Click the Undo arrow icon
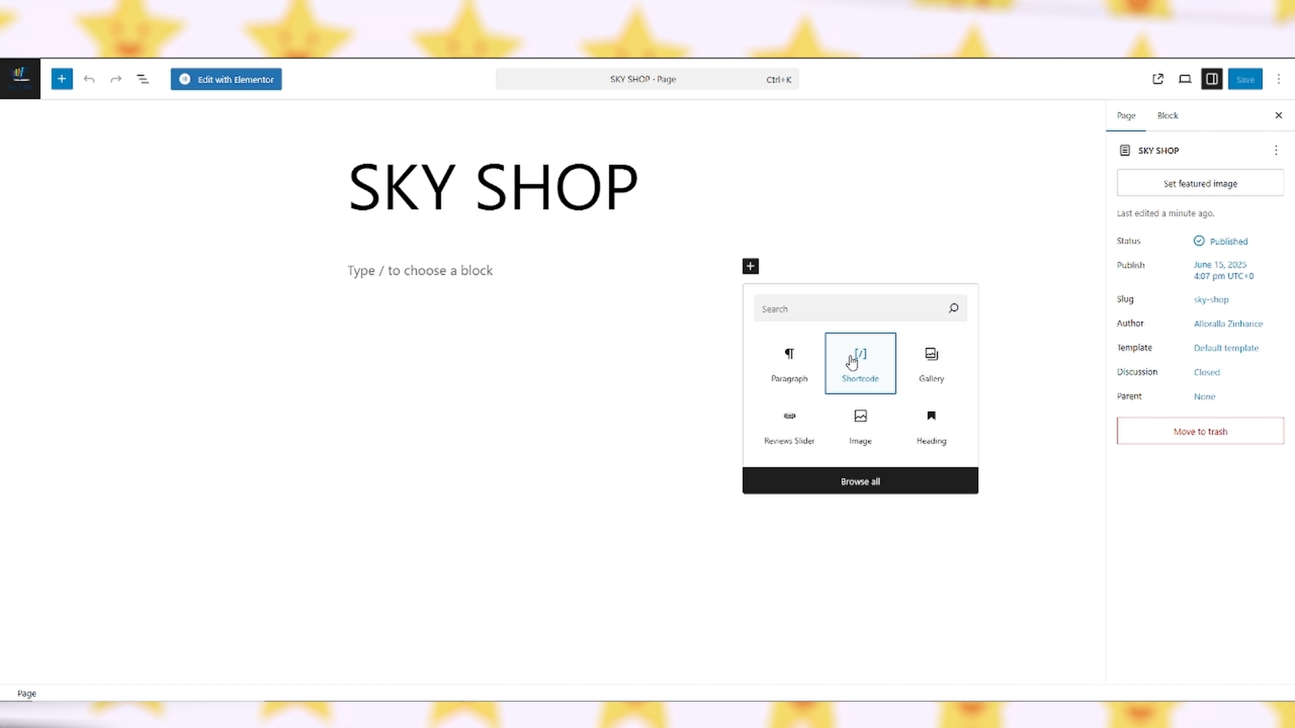1295x728 pixels. click(89, 79)
